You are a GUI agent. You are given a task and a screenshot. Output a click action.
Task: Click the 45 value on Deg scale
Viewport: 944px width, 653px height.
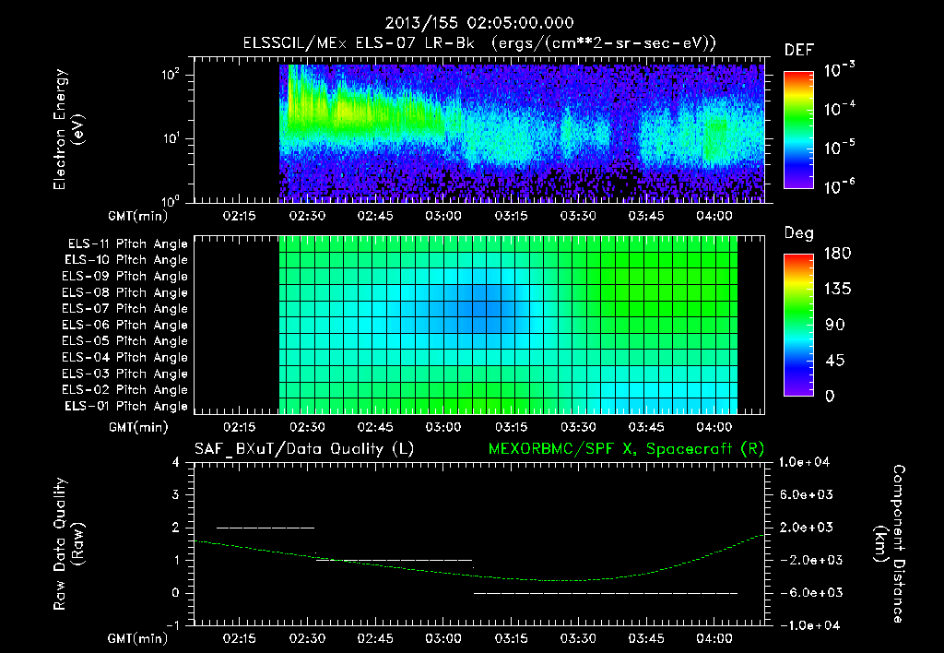[834, 361]
